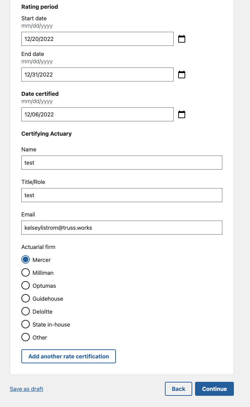The width and height of the screenshot is (250, 407).
Task: Choose the State in-house option
Action: tap(26, 324)
